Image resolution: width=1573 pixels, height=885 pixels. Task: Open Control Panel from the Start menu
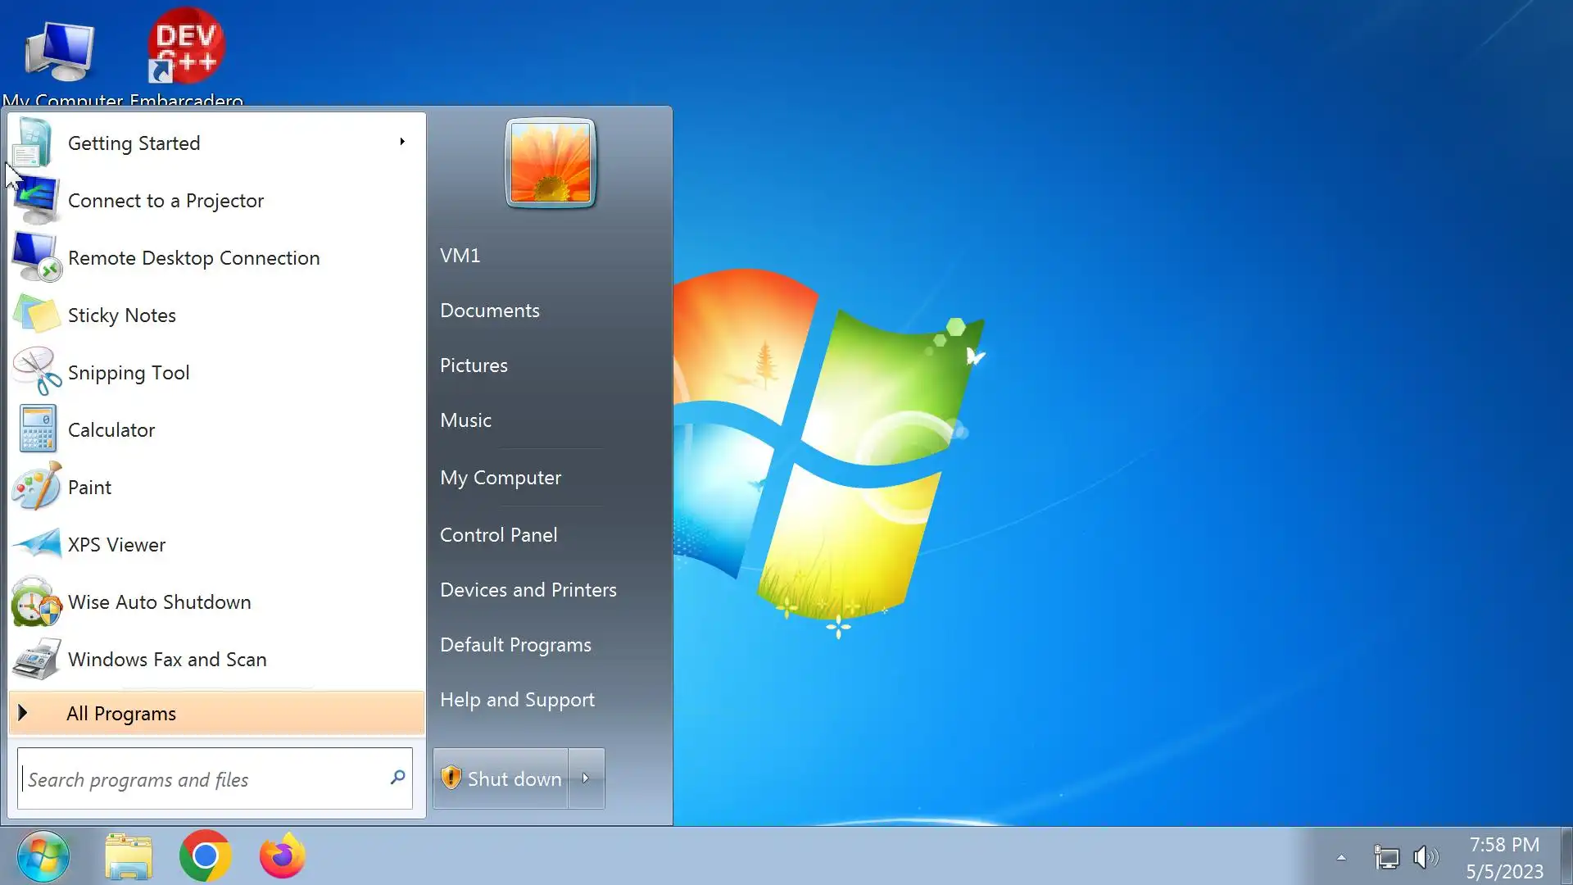coord(498,535)
